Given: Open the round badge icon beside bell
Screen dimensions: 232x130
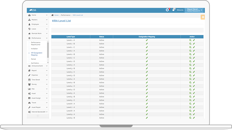Looking at the screenshot, I should tap(167, 10).
